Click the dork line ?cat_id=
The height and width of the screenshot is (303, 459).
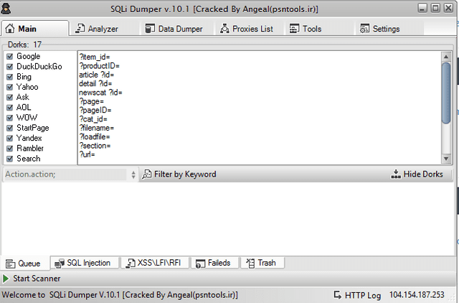coord(93,119)
